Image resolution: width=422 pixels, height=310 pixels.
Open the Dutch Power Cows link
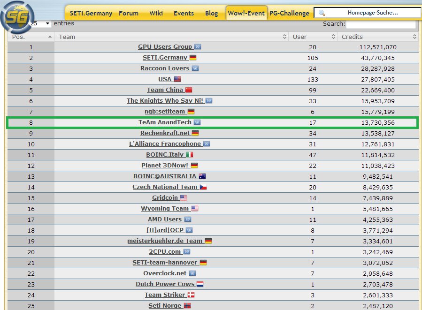pos(165,284)
